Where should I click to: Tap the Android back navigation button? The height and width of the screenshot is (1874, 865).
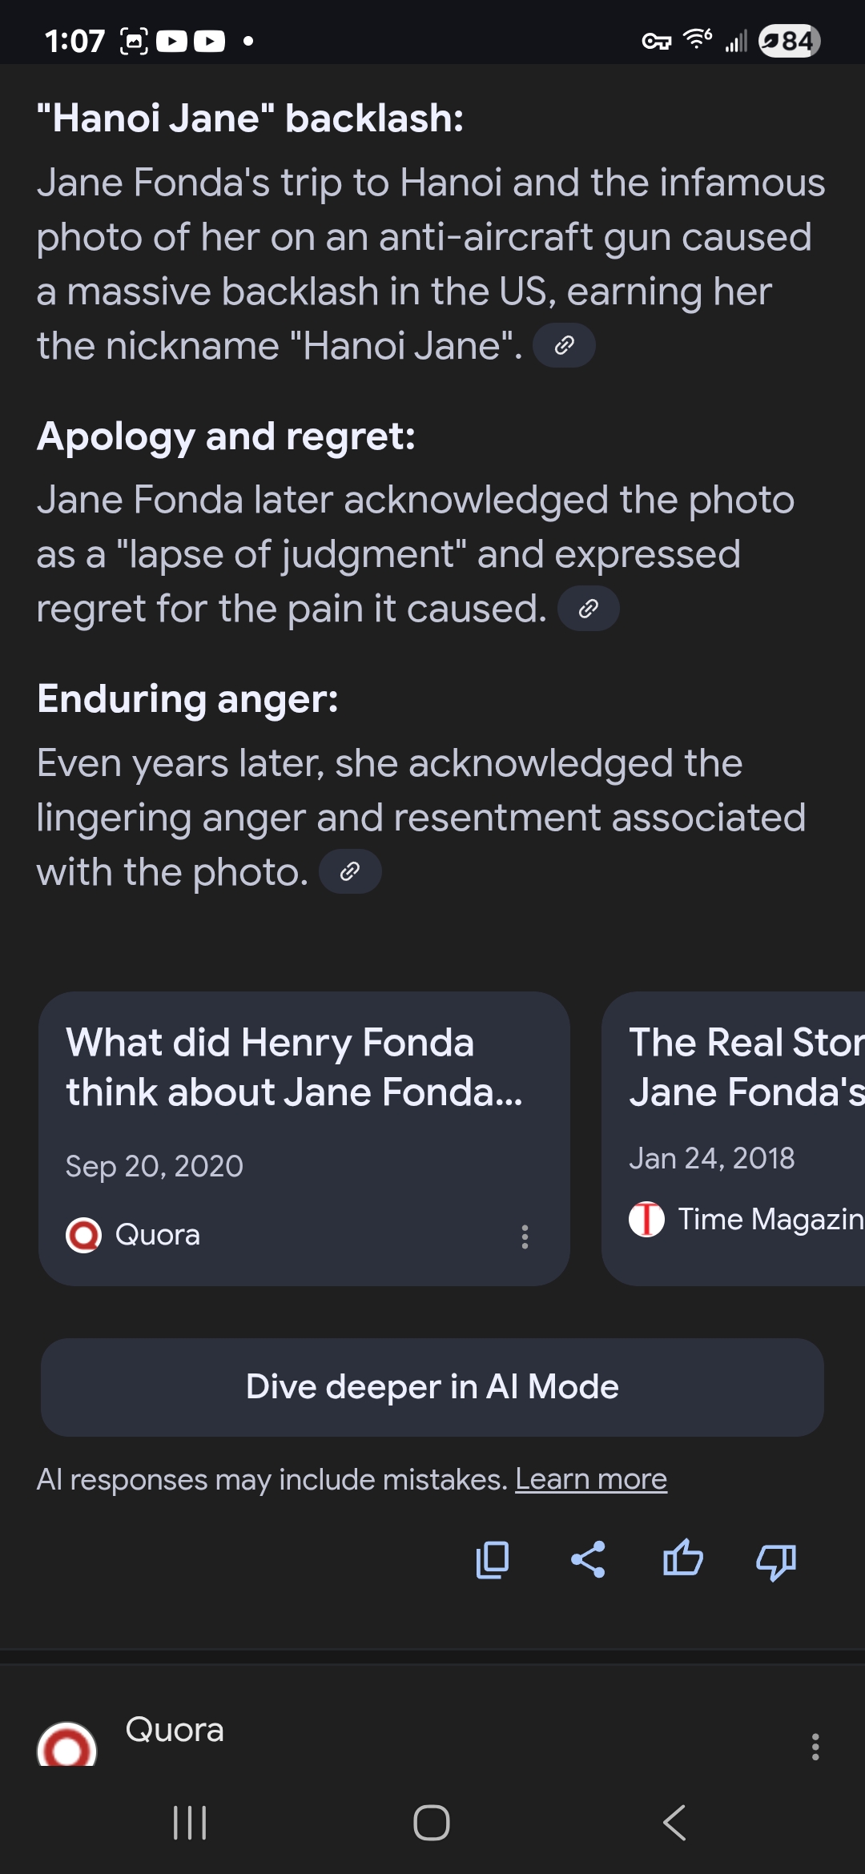click(x=674, y=1823)
